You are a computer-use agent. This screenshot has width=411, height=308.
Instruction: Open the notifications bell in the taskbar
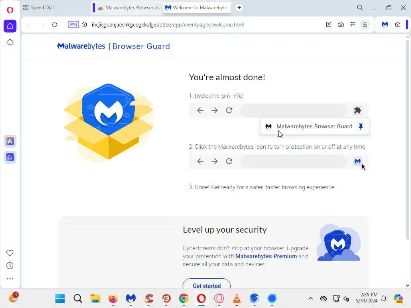click(x=384, y=298)
